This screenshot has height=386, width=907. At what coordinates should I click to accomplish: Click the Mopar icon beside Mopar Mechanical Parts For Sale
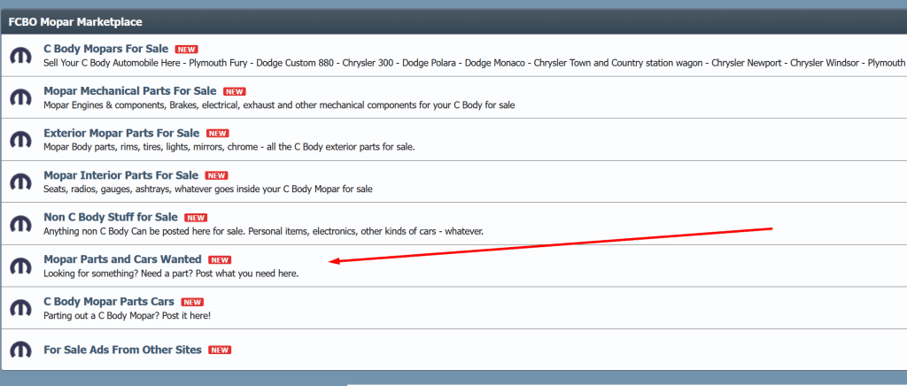pos(20,97)
